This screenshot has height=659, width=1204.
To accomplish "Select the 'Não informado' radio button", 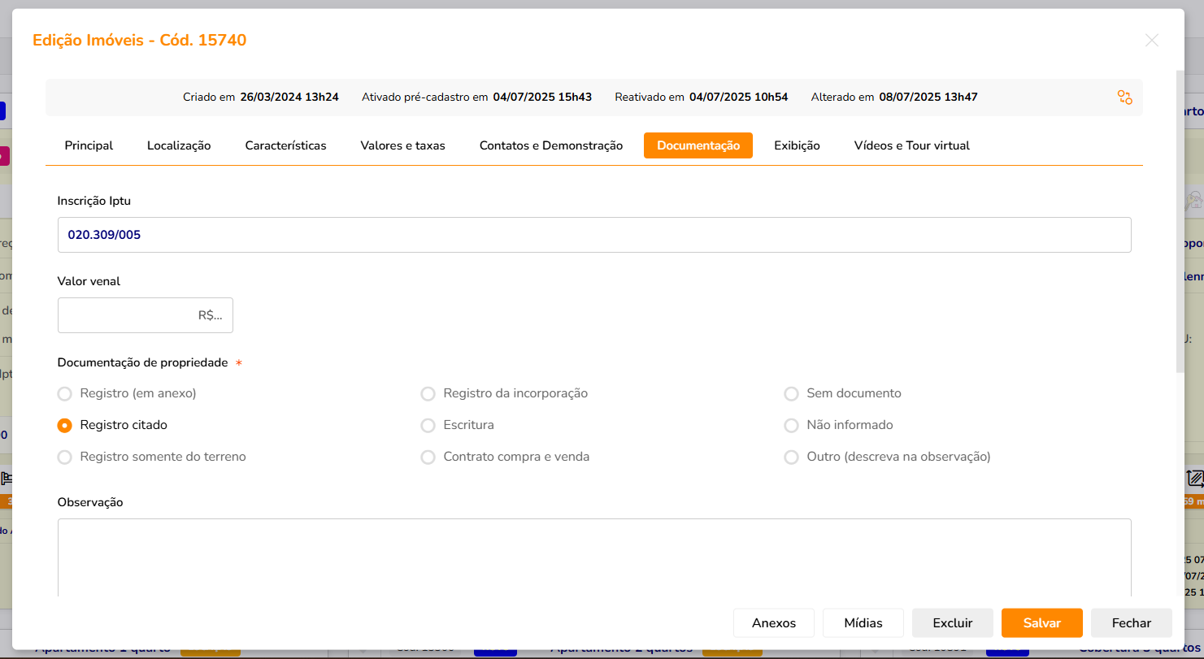I will 791,426.
